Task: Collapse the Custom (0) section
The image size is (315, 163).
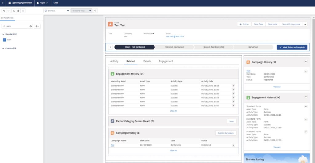Action: click(3, 48)
